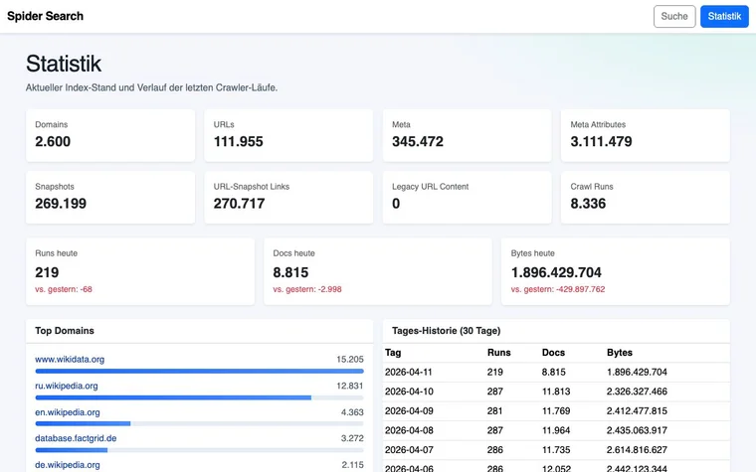Click the database.factgrid.de progress bar
Viewport: 756px width, 472px height.
coord(199,450)
